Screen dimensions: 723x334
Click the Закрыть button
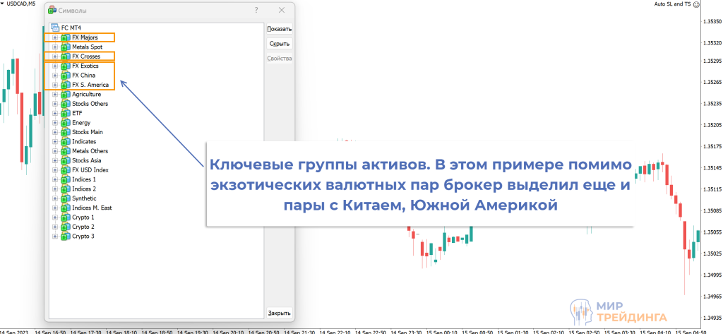pyautogui.click(x=279, y=313)
